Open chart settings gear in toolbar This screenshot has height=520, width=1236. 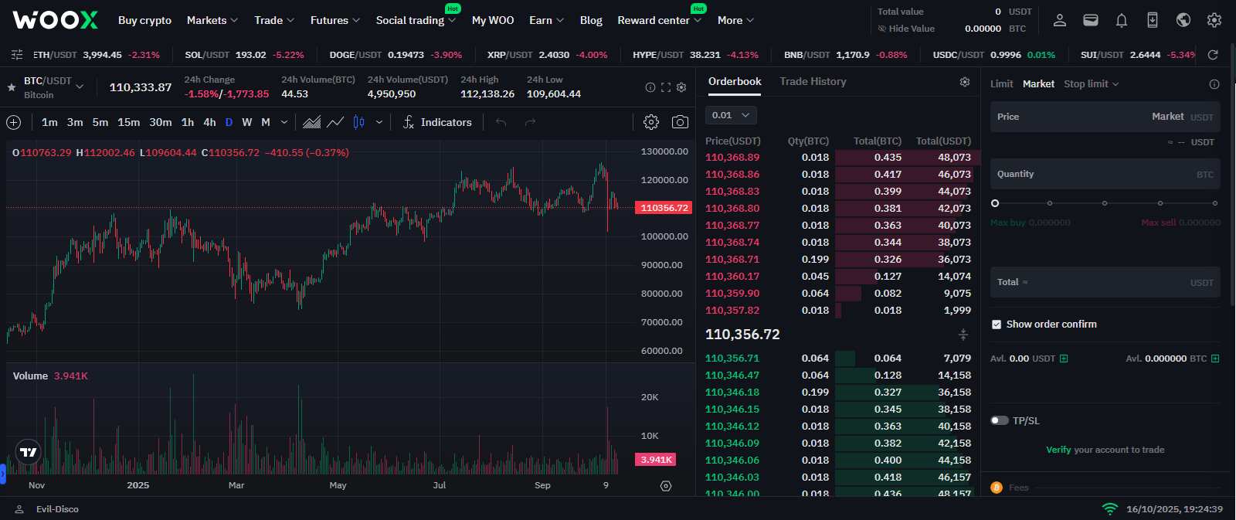(x=651, y=122)
